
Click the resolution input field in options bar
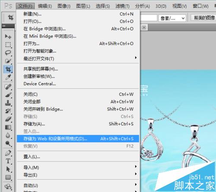tap(149, 18)
